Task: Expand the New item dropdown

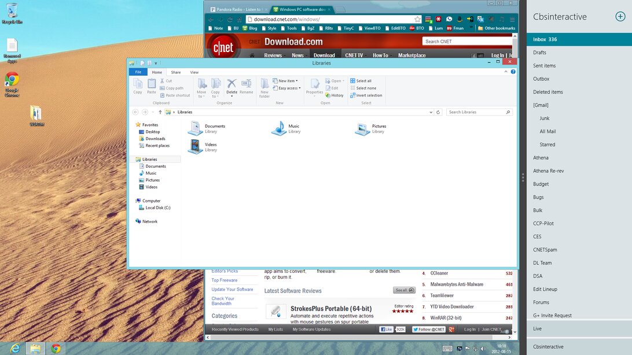Action: point(288,81)
